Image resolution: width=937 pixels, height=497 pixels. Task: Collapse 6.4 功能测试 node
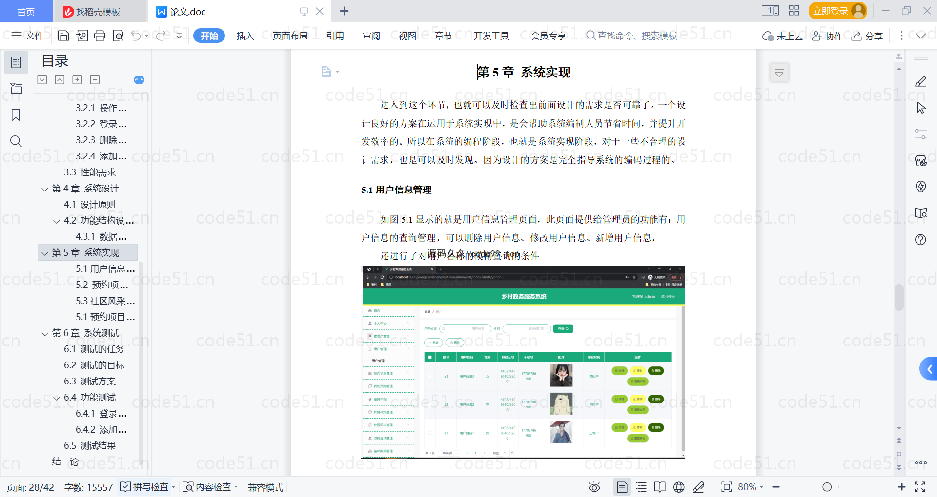point(57,398)
